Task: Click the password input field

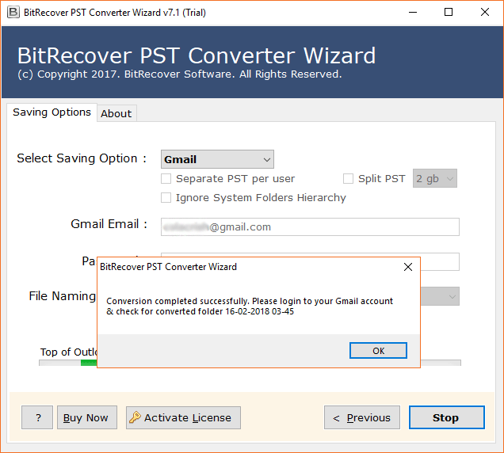Action: pyautogui.click(x=440, y=262)
